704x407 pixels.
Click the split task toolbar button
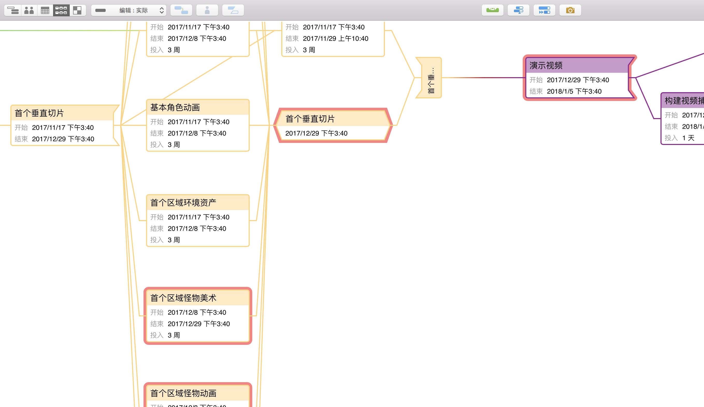233,10
